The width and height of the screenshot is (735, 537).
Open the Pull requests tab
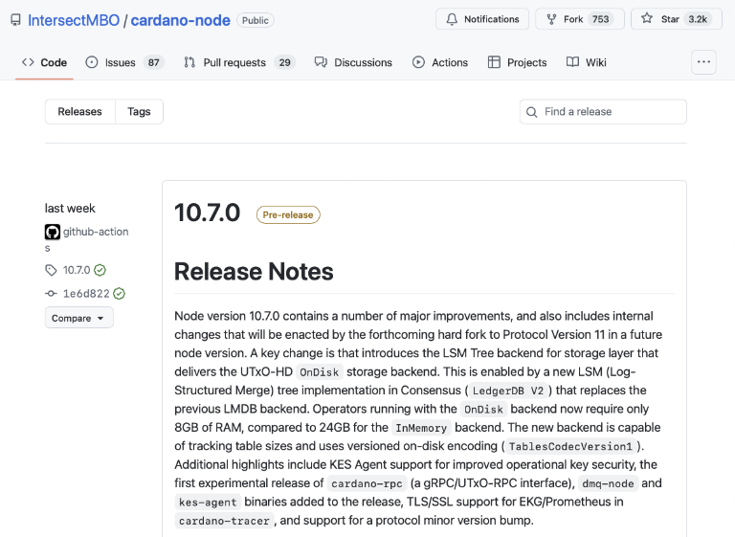click(x=239, y=62)
